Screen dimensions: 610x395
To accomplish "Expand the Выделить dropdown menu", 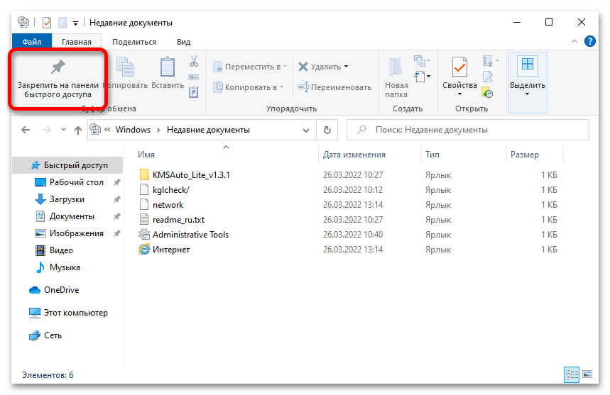I will point(528,94).
